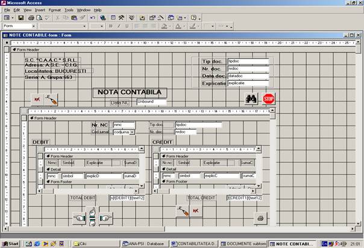Click the left-pointing hand navigation button
The width and height of the screenshot is (364, 248).
(x=80, y=218)
